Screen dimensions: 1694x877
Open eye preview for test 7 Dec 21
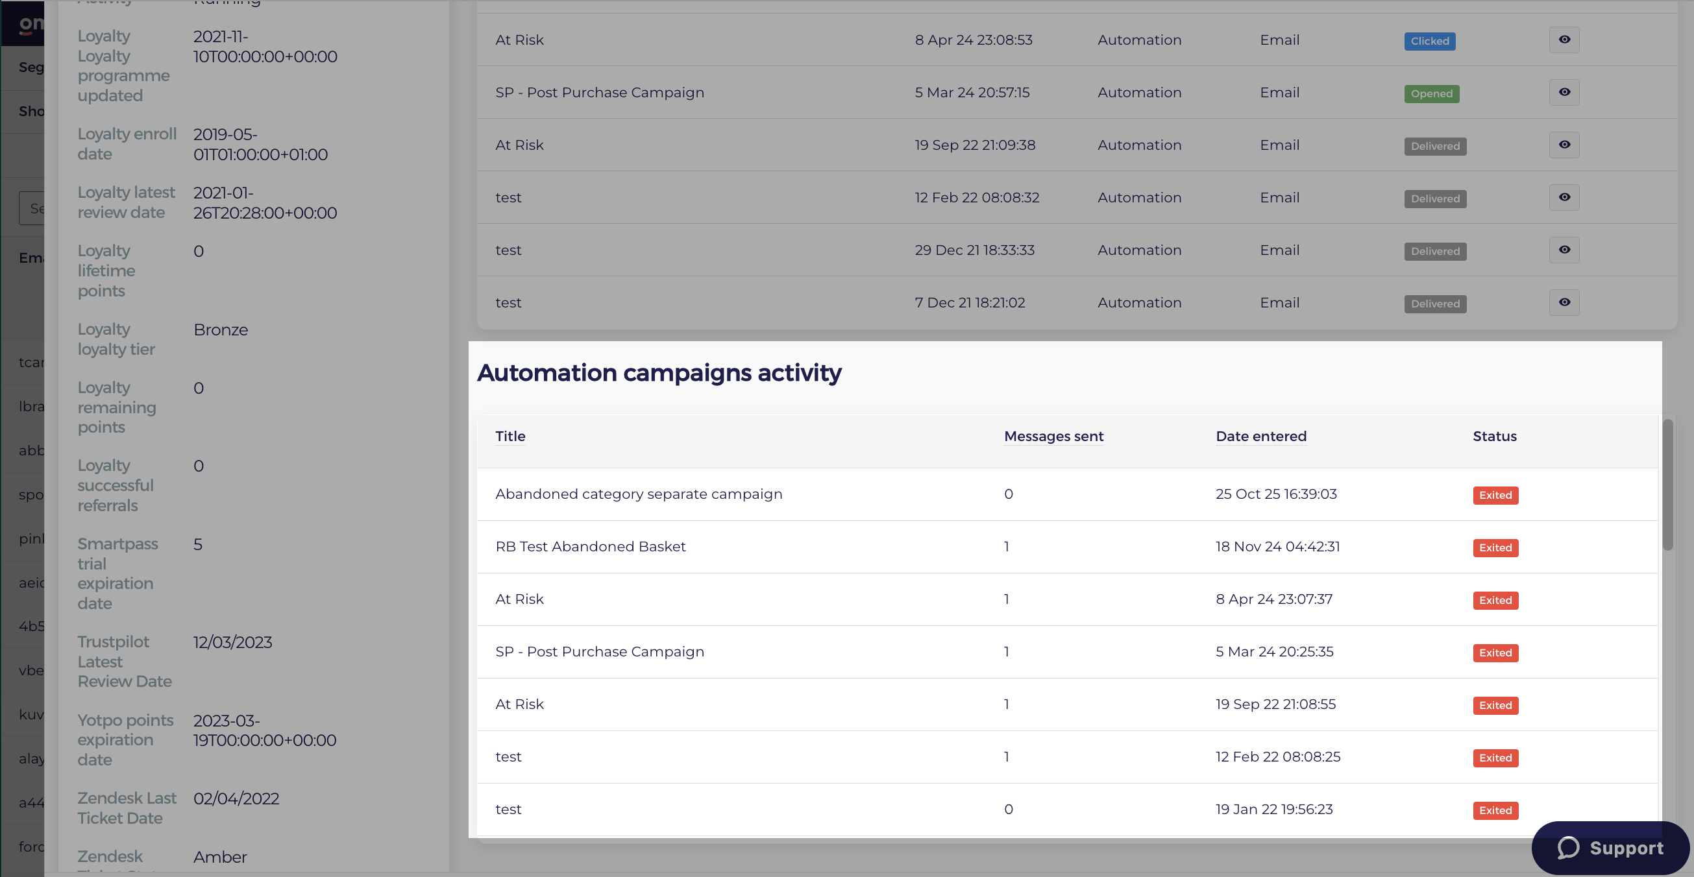point(1564,302)
